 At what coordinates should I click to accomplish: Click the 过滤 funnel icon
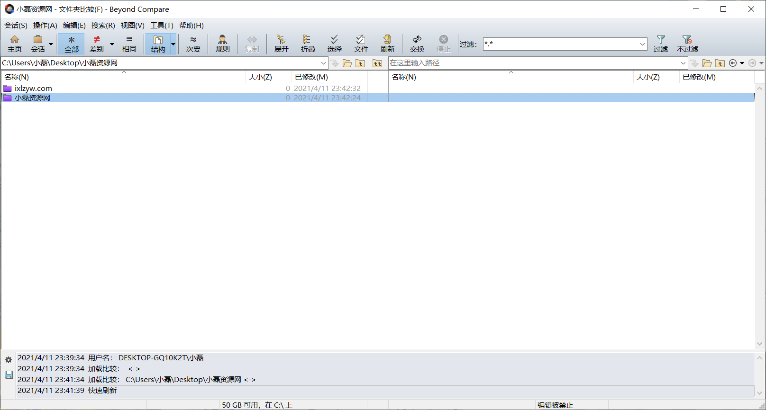pyautogui.click(x=661, y=44)
